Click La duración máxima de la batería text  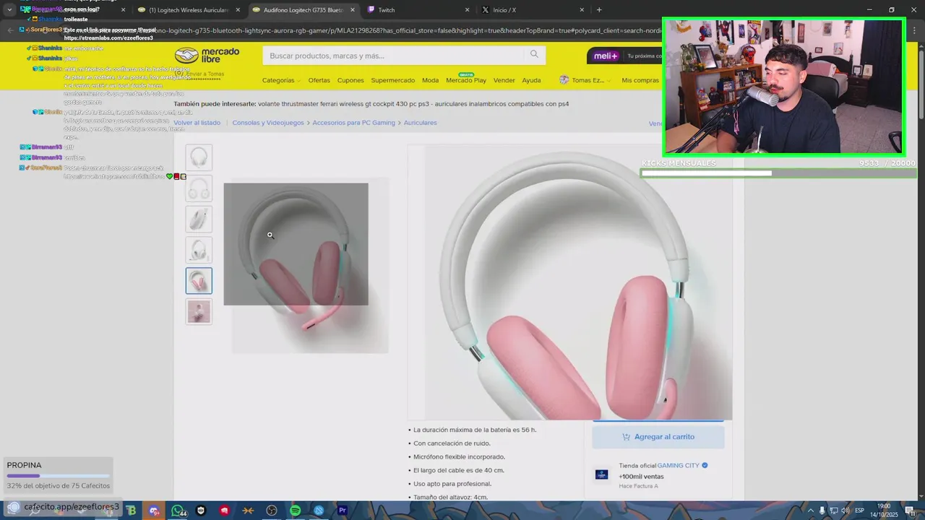tap(475, 430)
